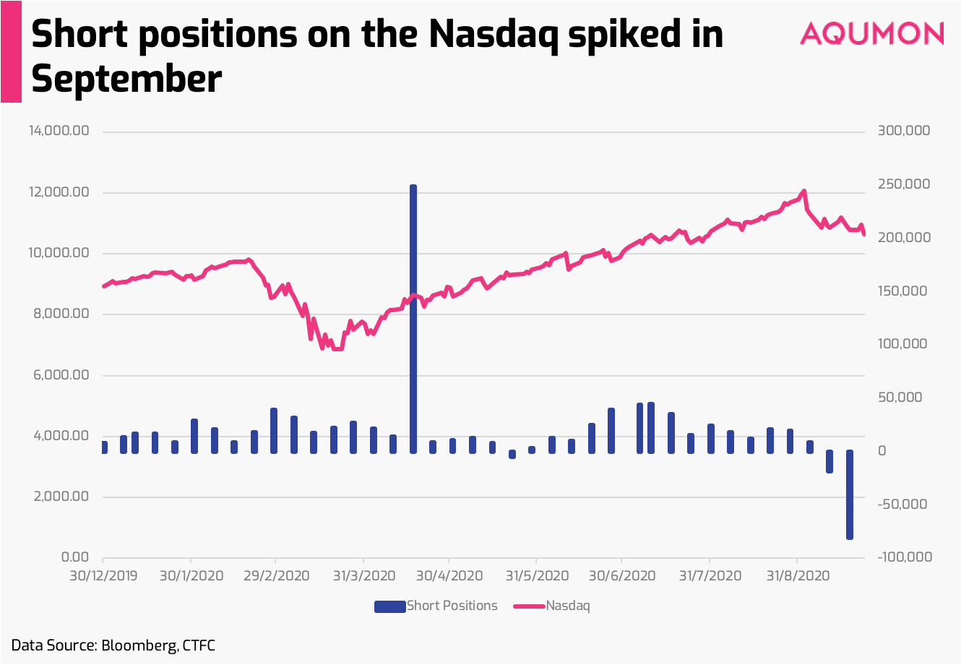Click the 29/2/2020 date axis label
961x665 pixels.
tap(277, 576)
